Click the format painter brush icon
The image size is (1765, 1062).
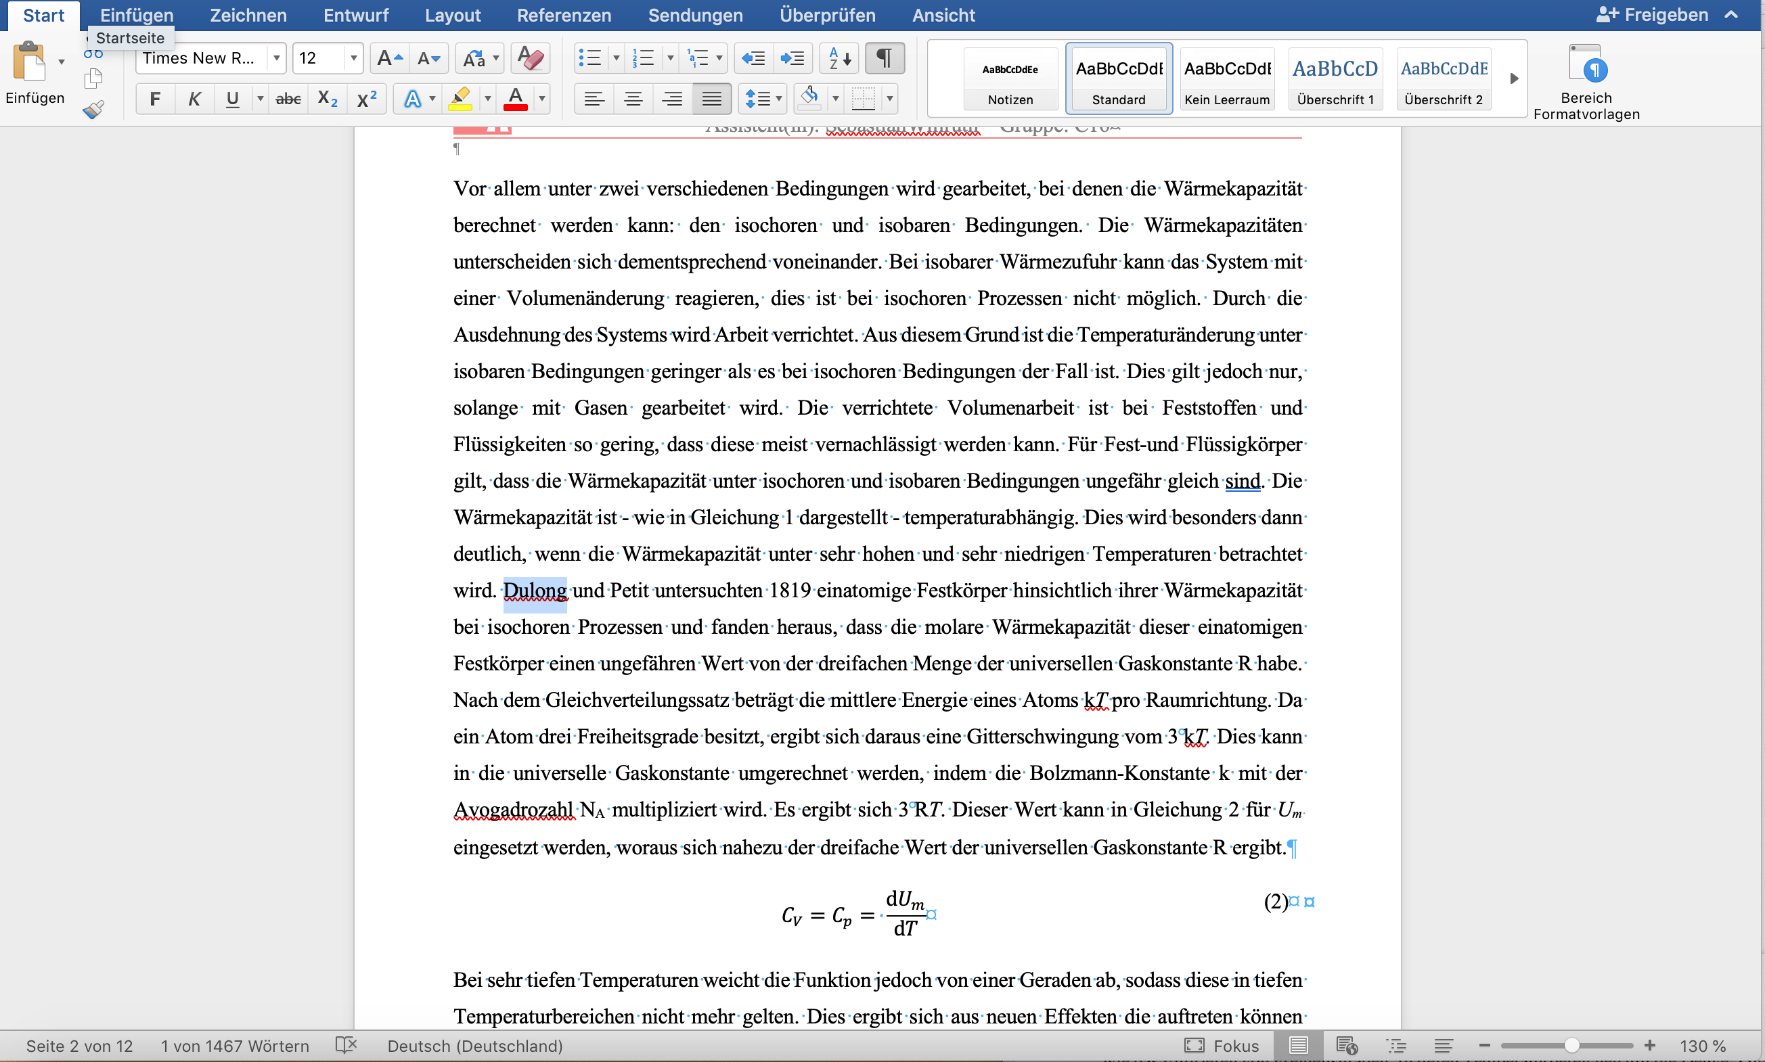[93, 110]
